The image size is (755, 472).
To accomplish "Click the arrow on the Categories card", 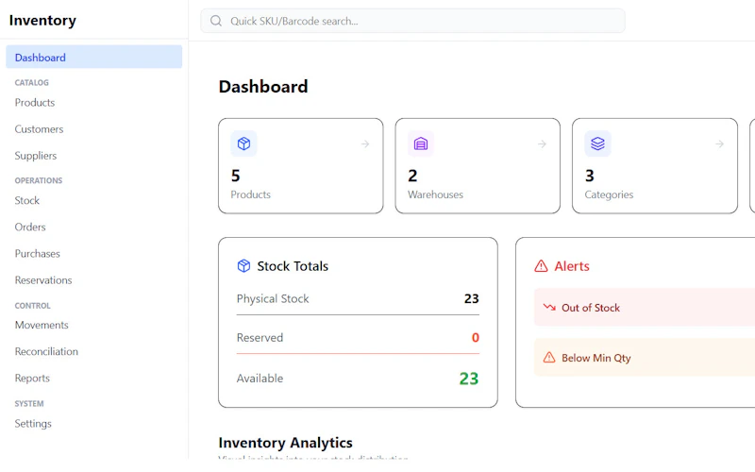I will pos(719,143).
